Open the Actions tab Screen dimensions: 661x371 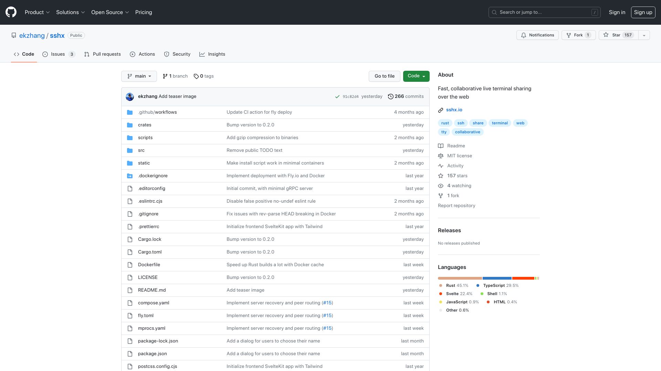click(x=143, y=54)
